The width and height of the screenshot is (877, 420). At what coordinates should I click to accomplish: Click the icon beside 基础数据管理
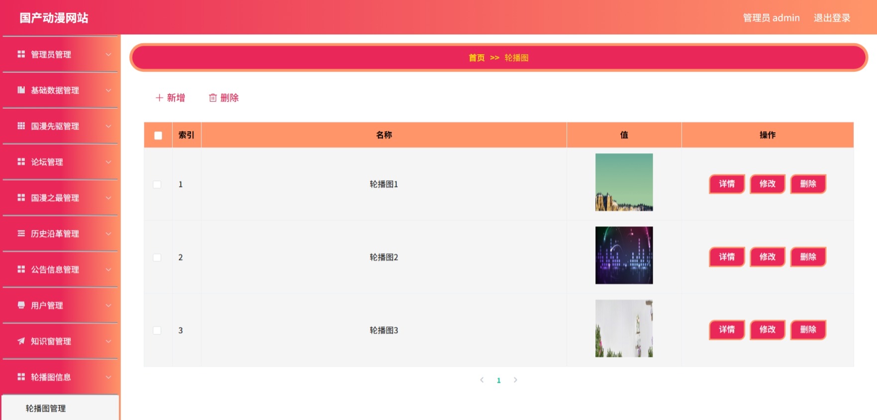(x=21, y=90)
